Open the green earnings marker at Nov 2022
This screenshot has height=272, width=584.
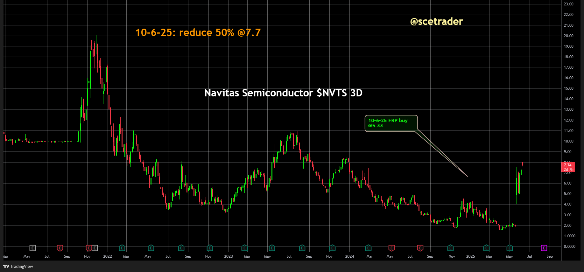click(x=210, y=248)
